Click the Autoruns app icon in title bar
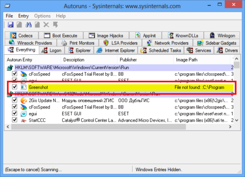 [7, 6]
